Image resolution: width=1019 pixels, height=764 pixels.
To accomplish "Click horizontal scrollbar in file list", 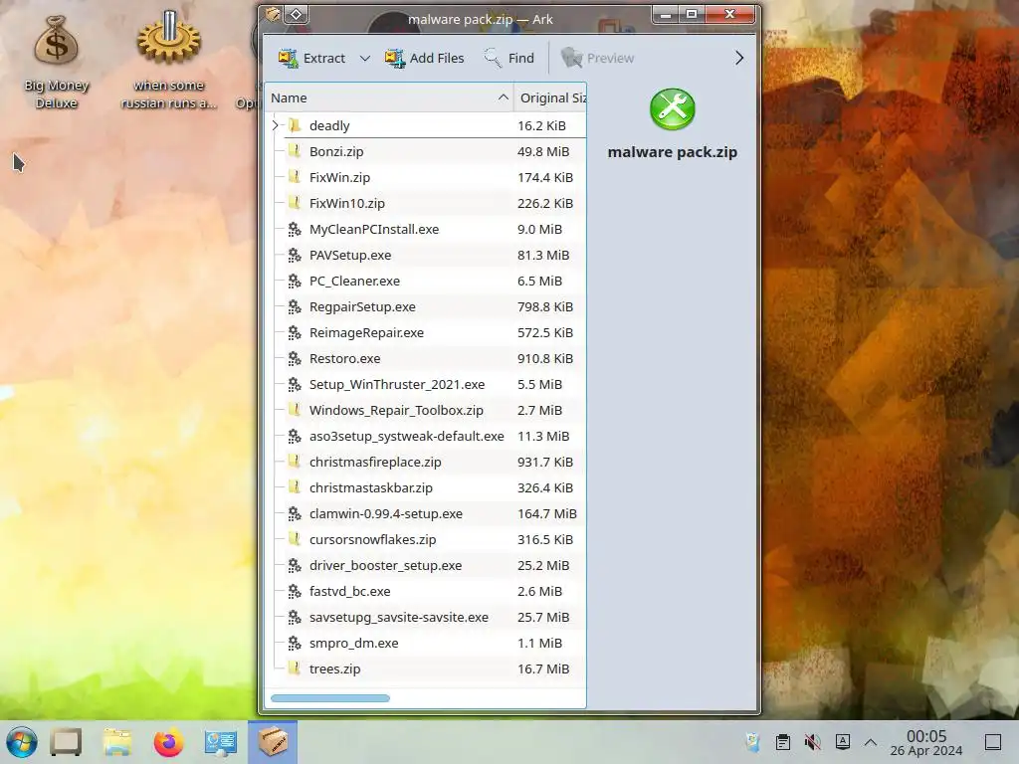I will [330, 698].
